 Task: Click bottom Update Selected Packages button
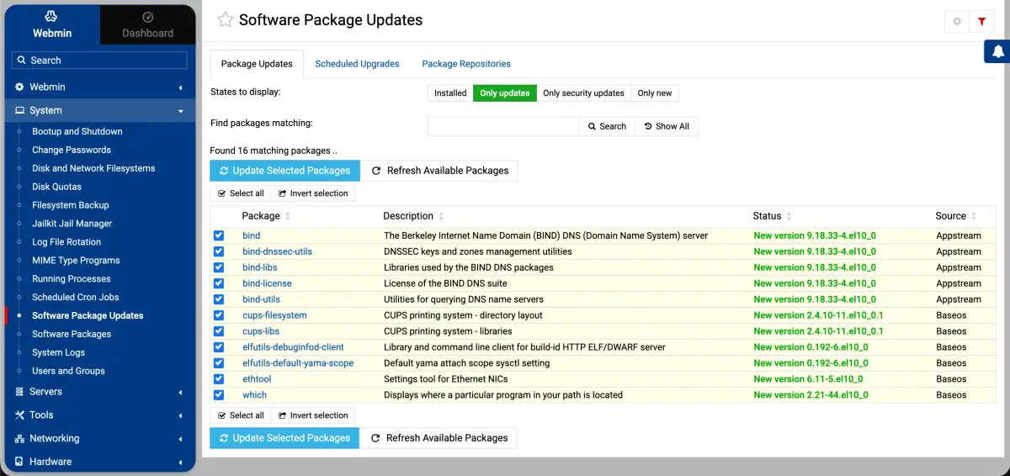coord(284,438)
